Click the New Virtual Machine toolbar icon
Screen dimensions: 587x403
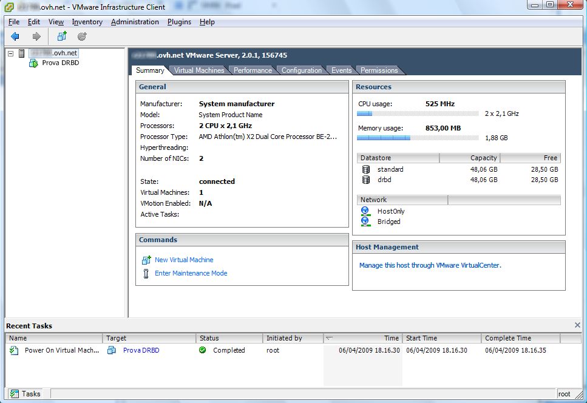(62, 36)
